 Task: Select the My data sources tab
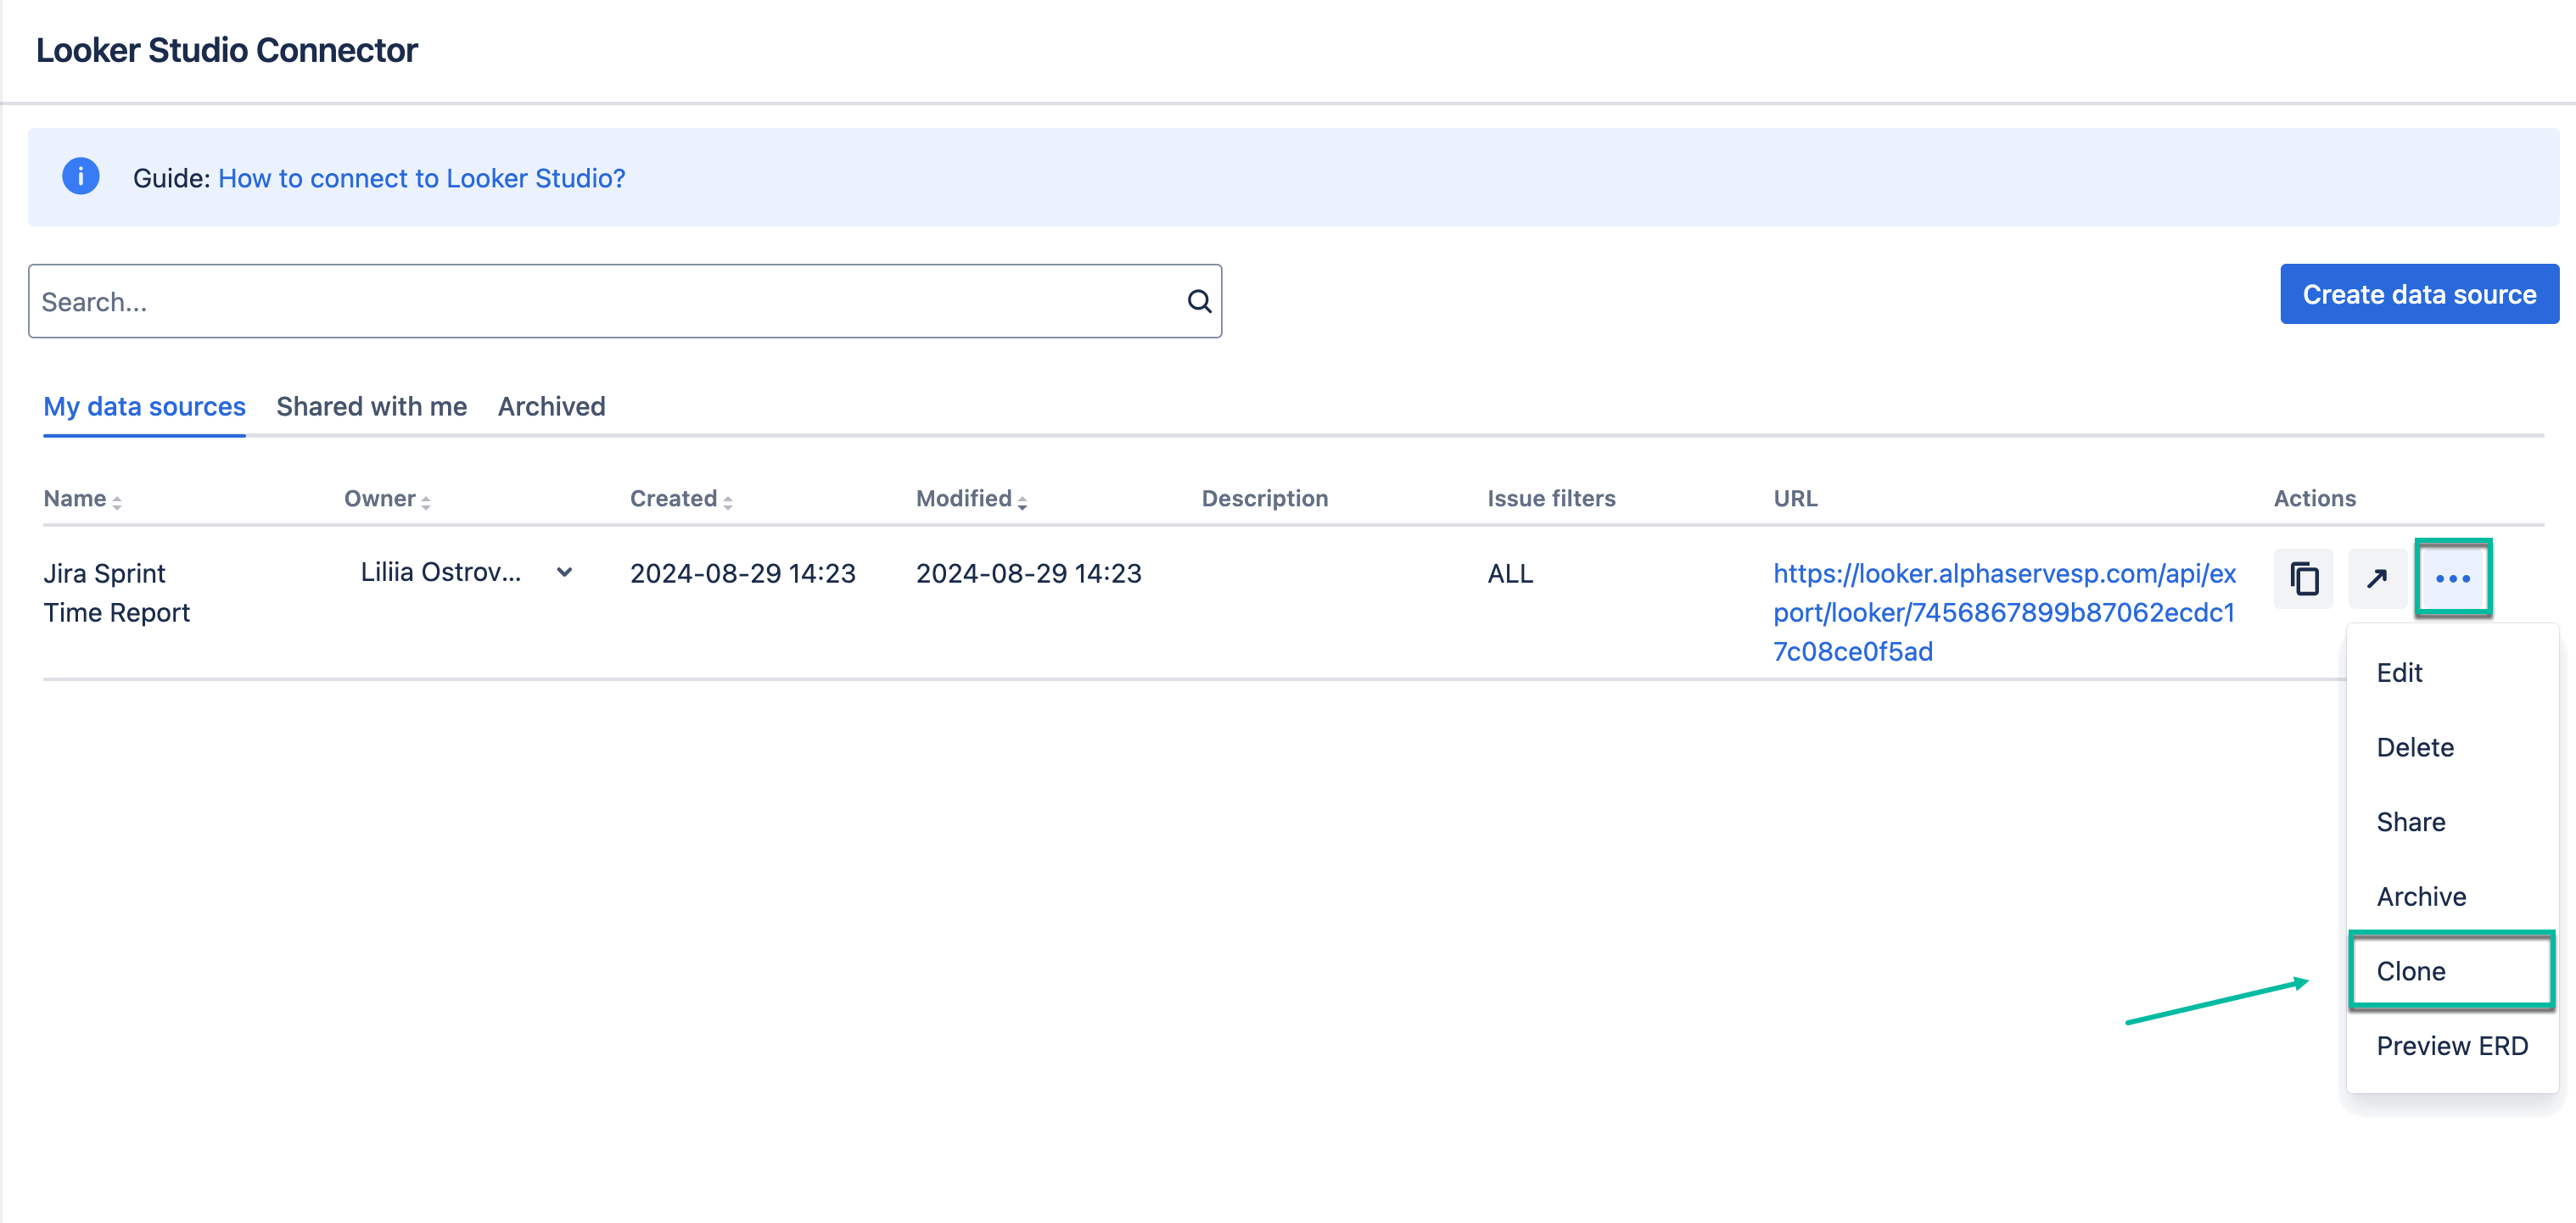point(144,405)
